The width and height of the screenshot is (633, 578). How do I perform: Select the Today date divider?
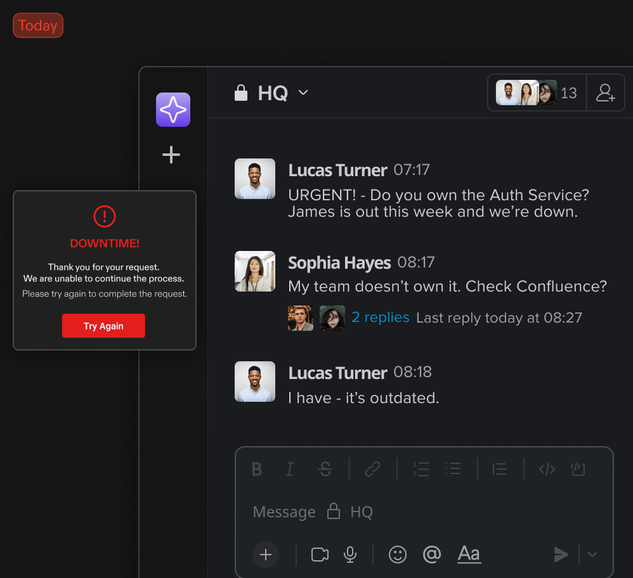tap(37, 25)
